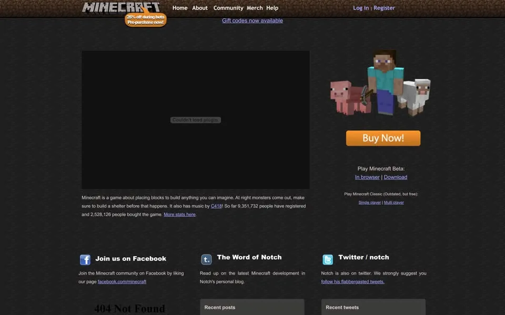
Task: Click the Steve with pig and sheep image
Action: click(380, 82)
